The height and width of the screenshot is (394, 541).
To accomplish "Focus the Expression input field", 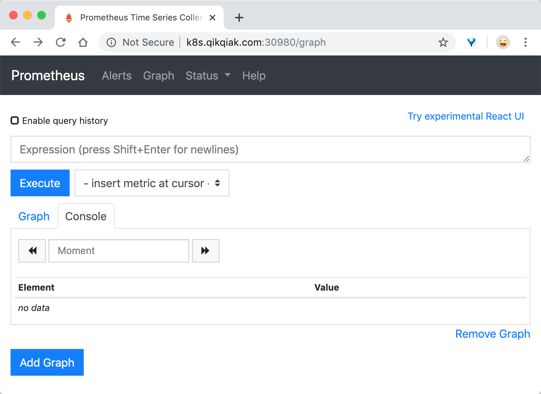I will [x=270, y=149].
